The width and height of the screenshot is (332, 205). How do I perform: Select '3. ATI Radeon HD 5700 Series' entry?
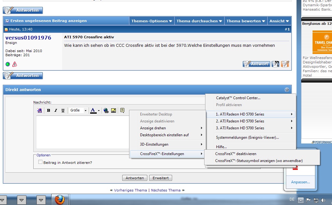(251, 128)
